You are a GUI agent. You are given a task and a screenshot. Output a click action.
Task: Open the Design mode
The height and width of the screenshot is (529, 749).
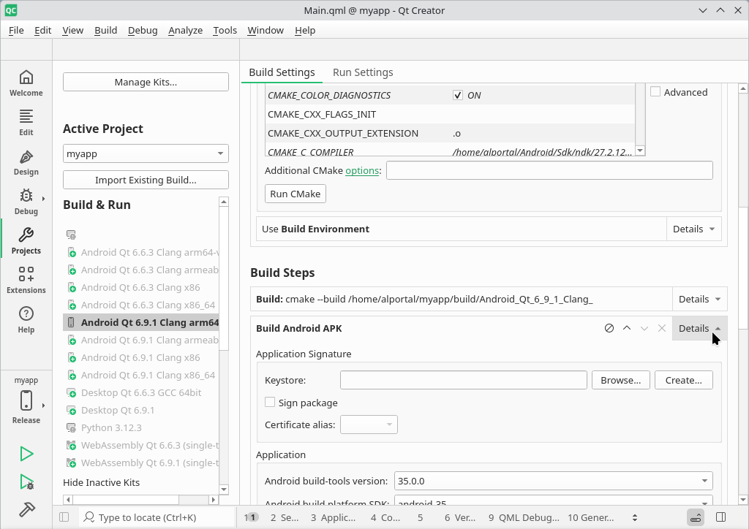click(x=26, y=162)
